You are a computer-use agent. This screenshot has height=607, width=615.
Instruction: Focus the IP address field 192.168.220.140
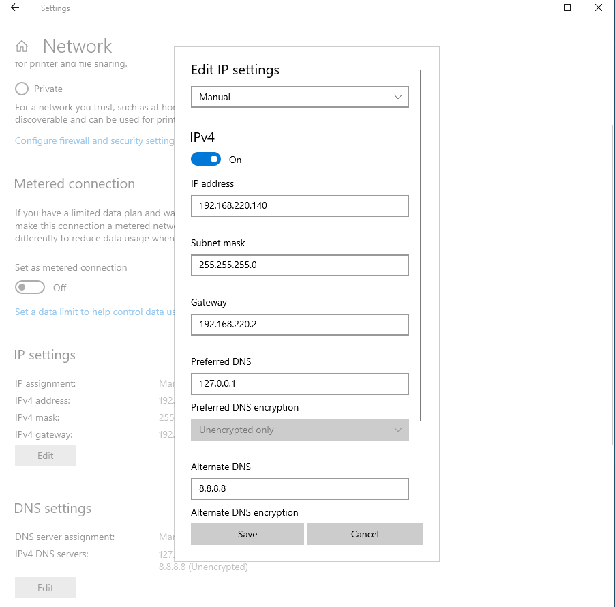tap(299, 205)
